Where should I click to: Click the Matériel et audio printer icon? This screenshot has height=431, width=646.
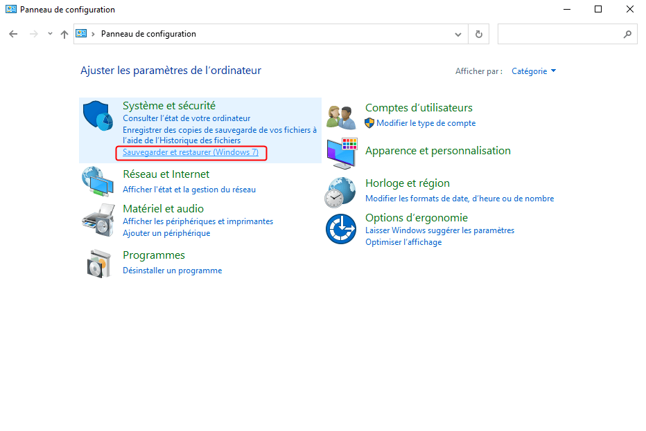pos(98,220)
